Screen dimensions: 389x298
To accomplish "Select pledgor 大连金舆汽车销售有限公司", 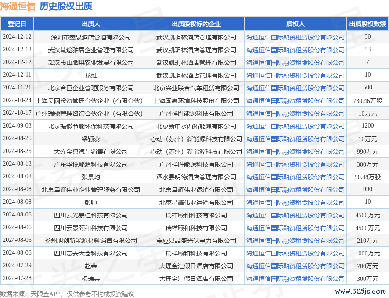I will pos(91,152).
